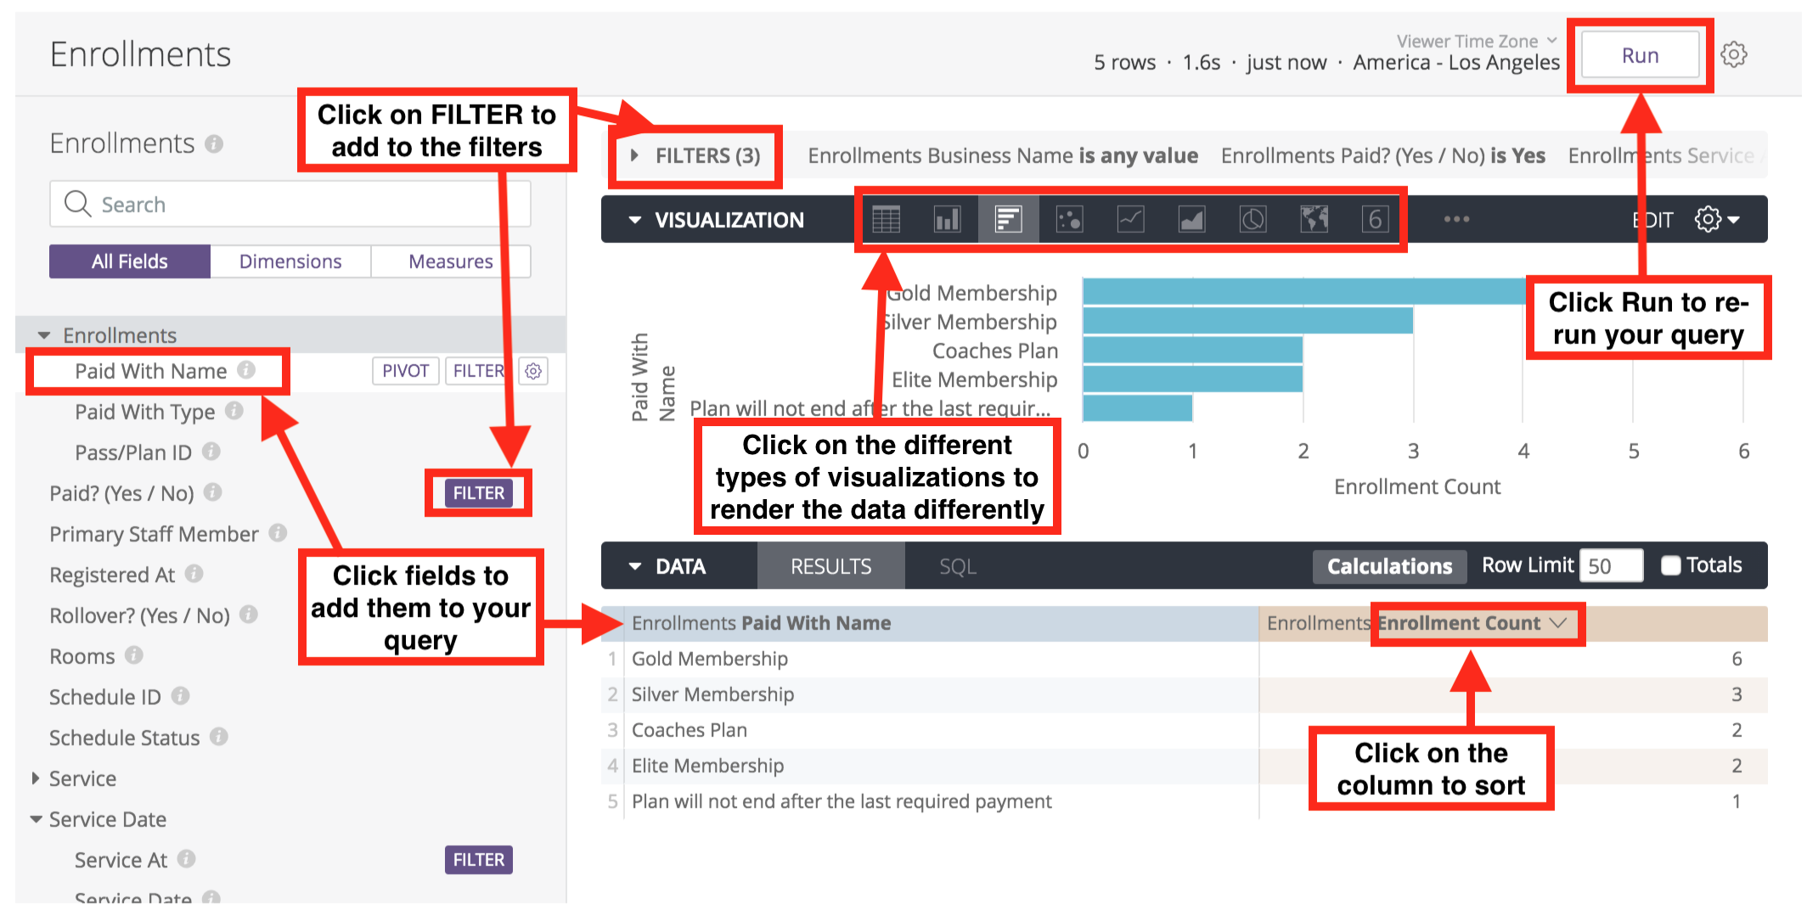Switch to the SQL tab
1807x910 pixels.
(957, 566)
